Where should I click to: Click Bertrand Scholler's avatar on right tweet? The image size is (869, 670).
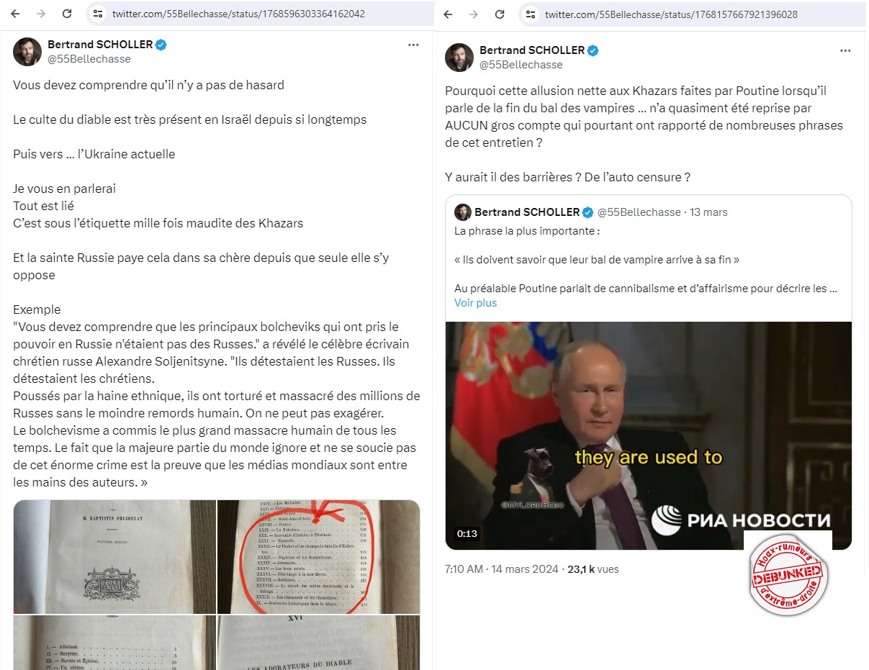click(x=459, y=57)
